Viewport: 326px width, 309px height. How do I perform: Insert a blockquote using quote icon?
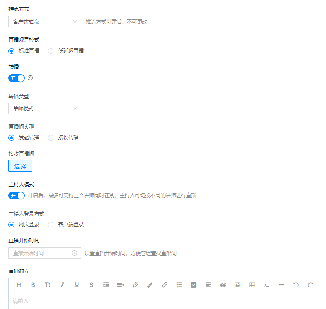pos(223,284)
